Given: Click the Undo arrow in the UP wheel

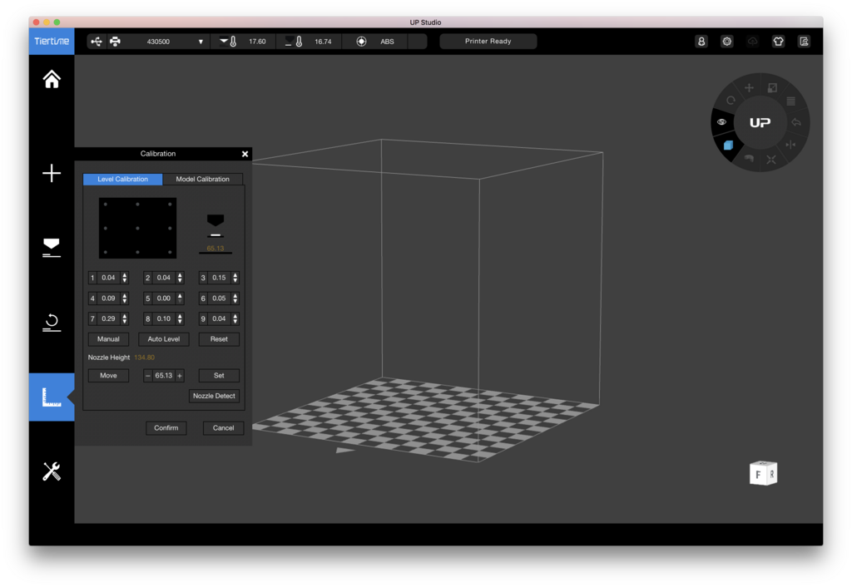Looking at the screenshot, I should pos(796,122).
